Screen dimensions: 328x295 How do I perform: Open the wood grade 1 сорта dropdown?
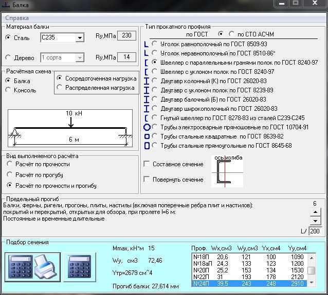[80, 57]
